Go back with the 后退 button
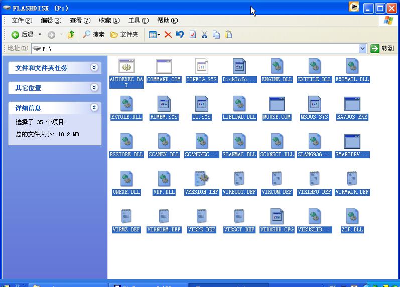The image size is (400, 287). (x=22, y=35)
